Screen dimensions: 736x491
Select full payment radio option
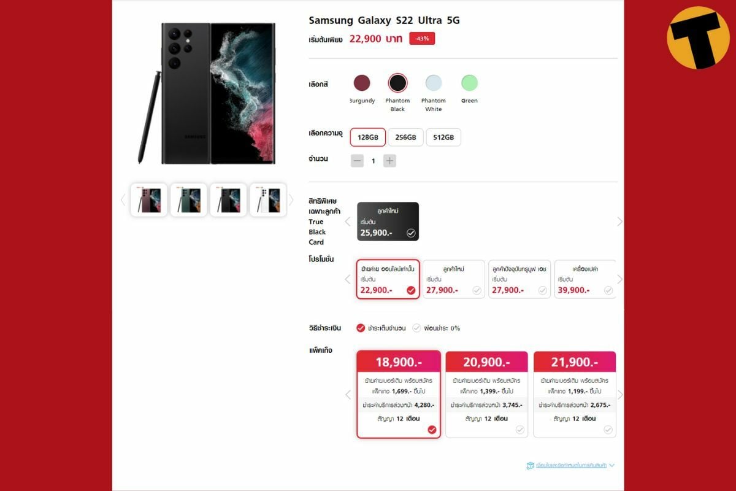point(361,328)
